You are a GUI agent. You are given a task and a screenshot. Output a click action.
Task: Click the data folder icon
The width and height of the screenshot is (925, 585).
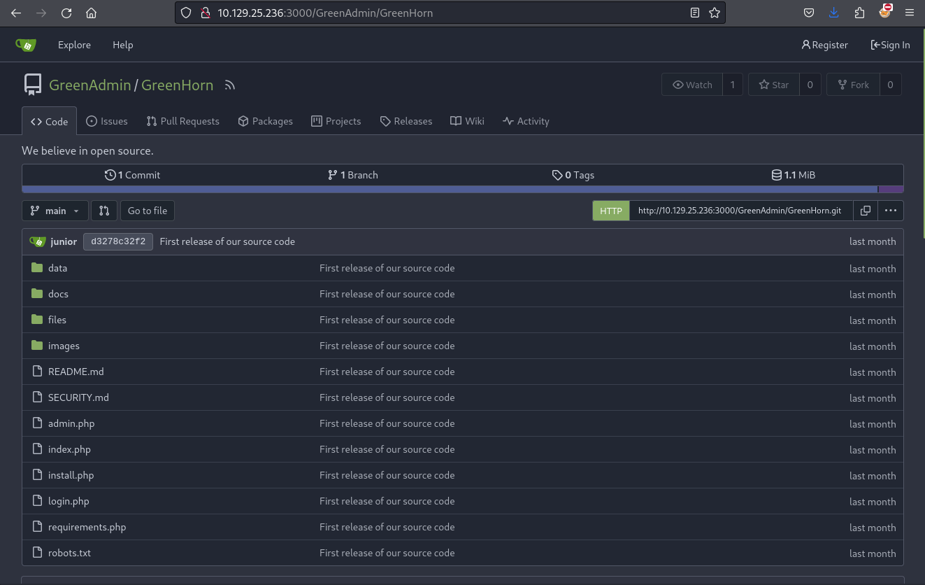coord(37,268)
